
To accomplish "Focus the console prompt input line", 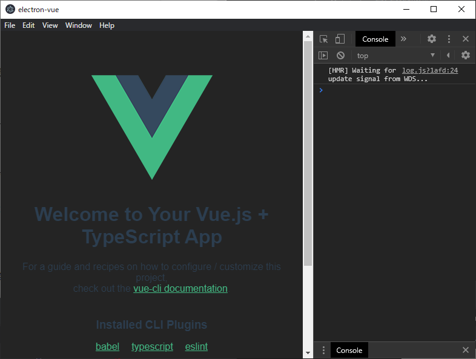I will point(398,90).
